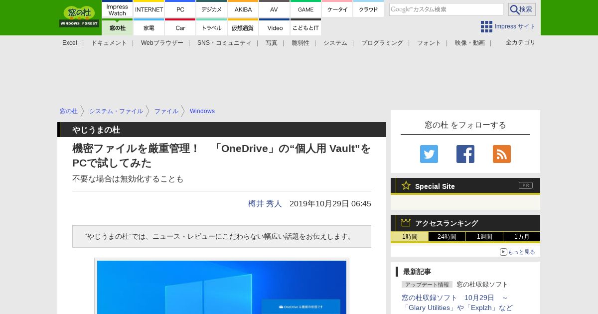Click the 窓の杜 breadcrumb

click(69, 111)
